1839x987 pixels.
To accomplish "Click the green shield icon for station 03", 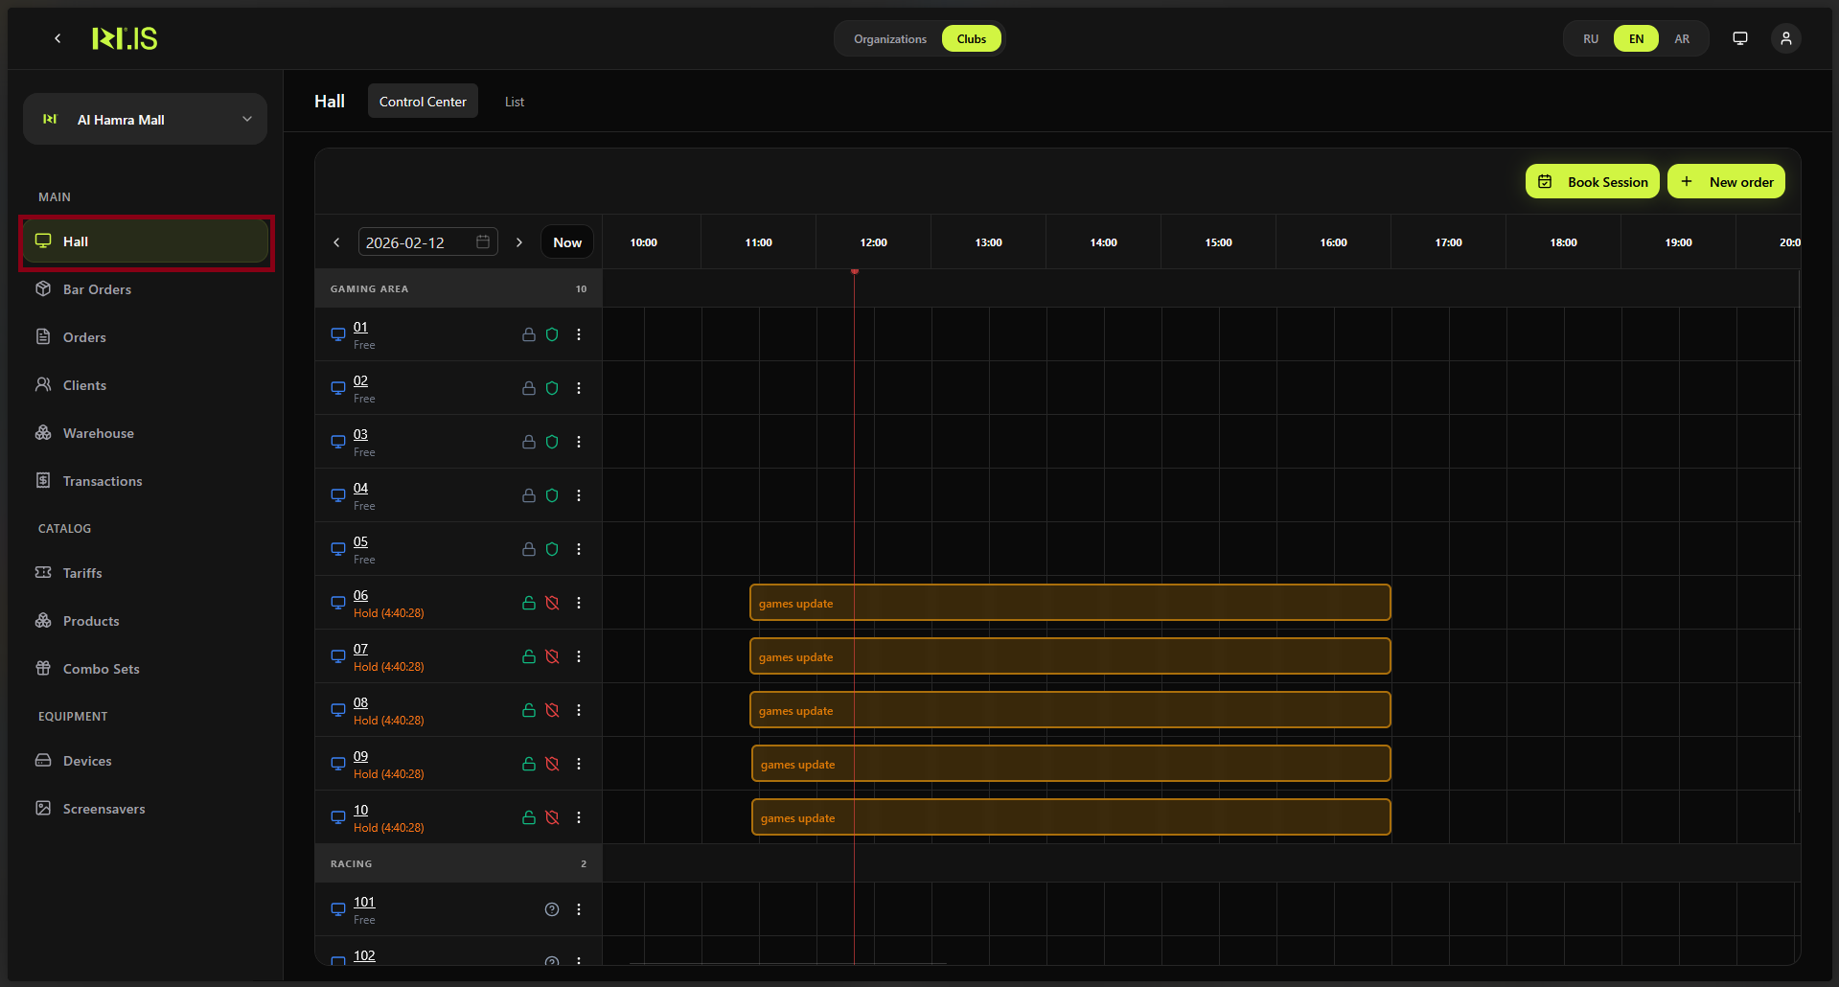I will 552,442.
